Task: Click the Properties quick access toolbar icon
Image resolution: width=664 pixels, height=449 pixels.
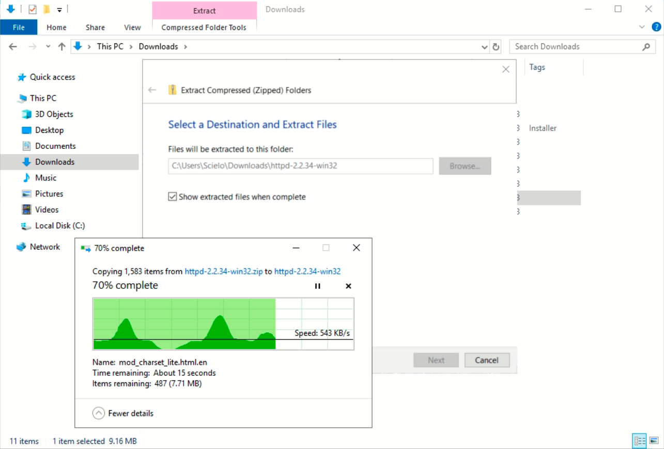Action: tap(33, 9)
